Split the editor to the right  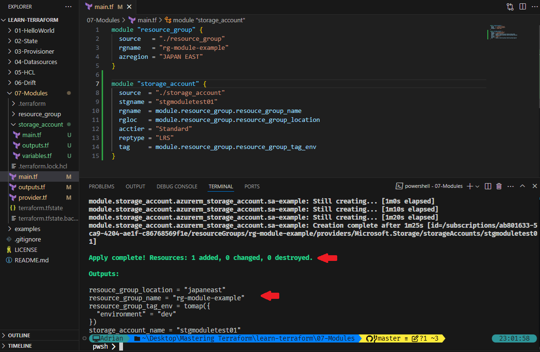(522, 7)
